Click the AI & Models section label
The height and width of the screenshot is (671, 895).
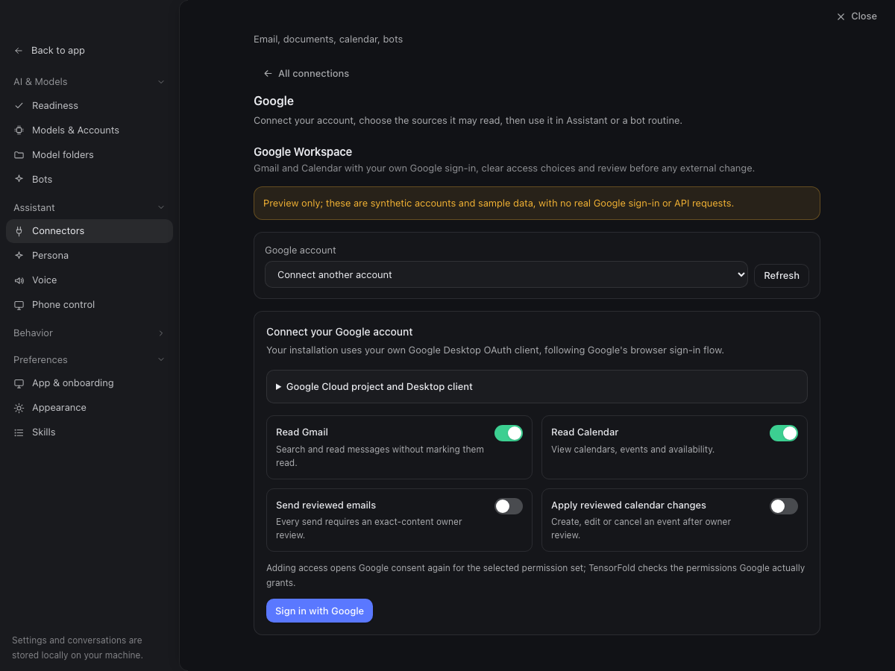point(40,82)
